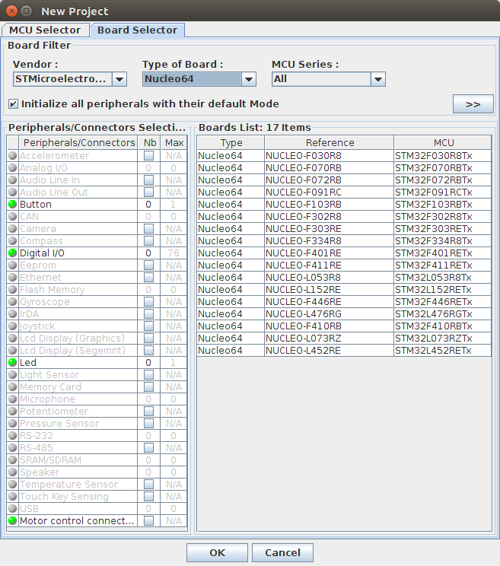500x566 pixels.
Task: Click the gray dot beside Accelerometer
Action: click(12, 156)
